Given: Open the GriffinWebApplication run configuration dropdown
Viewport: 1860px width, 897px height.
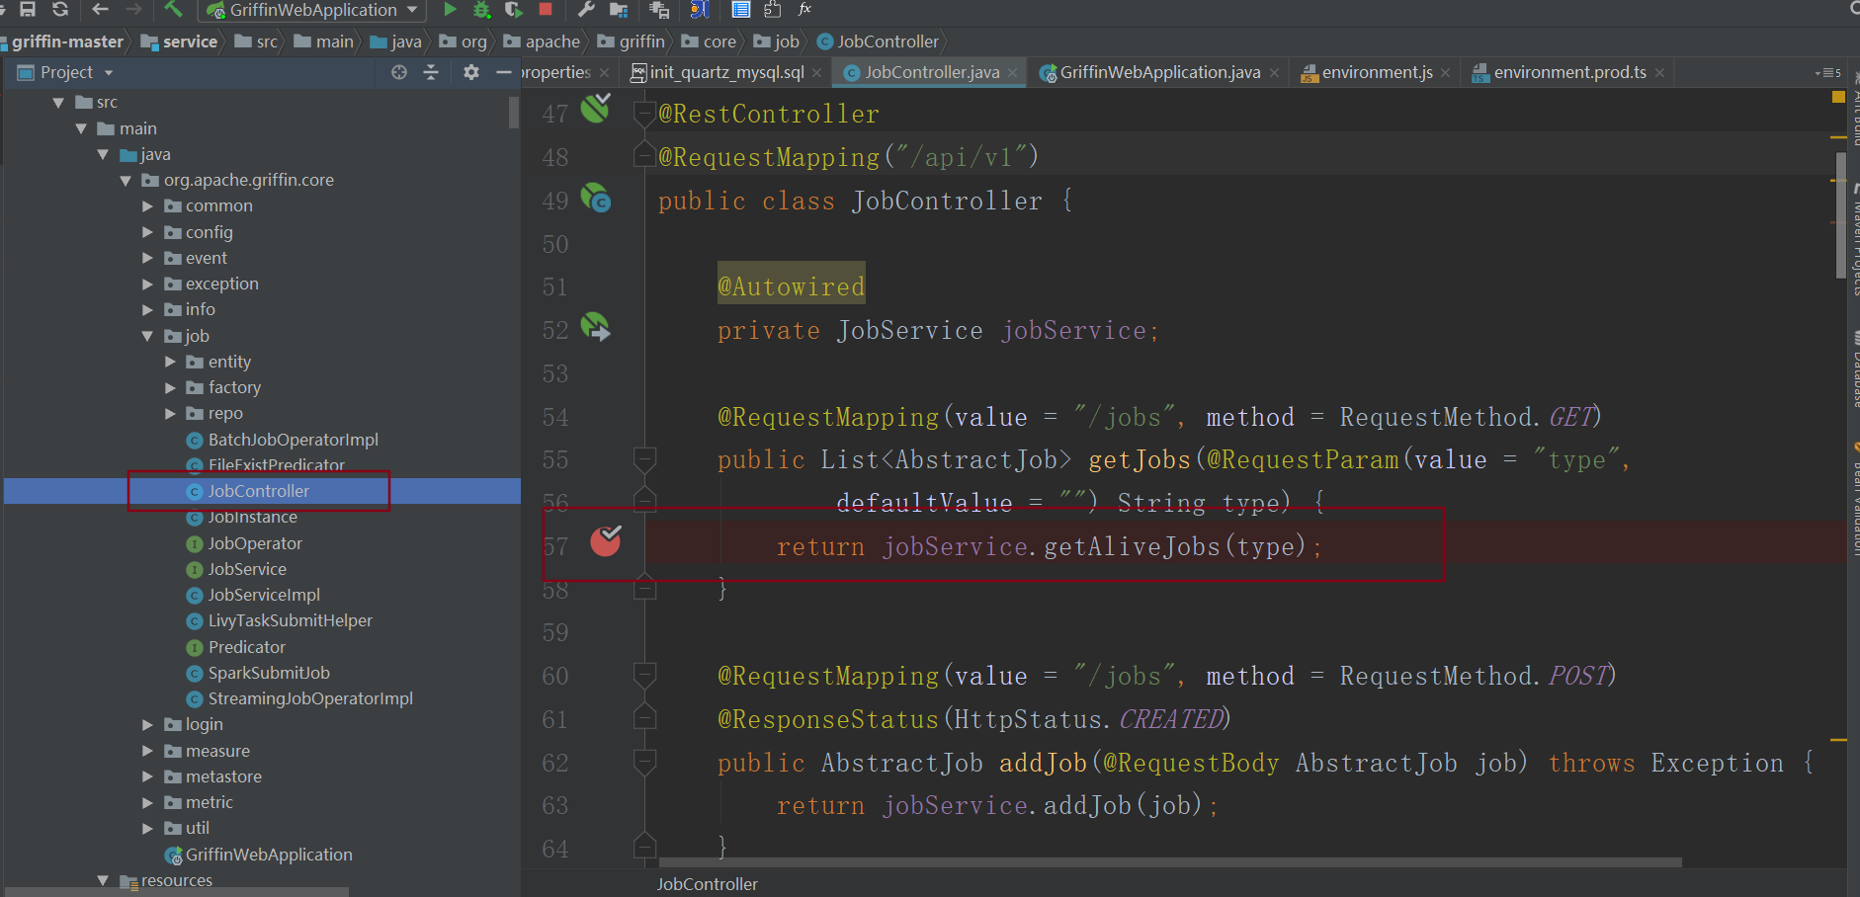Looking at the screenshot, I should (x=313, y=10).
